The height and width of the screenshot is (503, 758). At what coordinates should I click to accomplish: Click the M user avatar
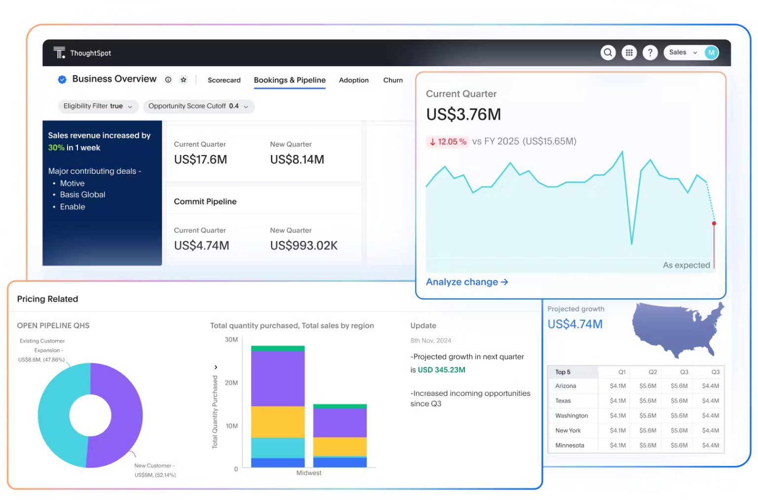(x=711, y=52)
